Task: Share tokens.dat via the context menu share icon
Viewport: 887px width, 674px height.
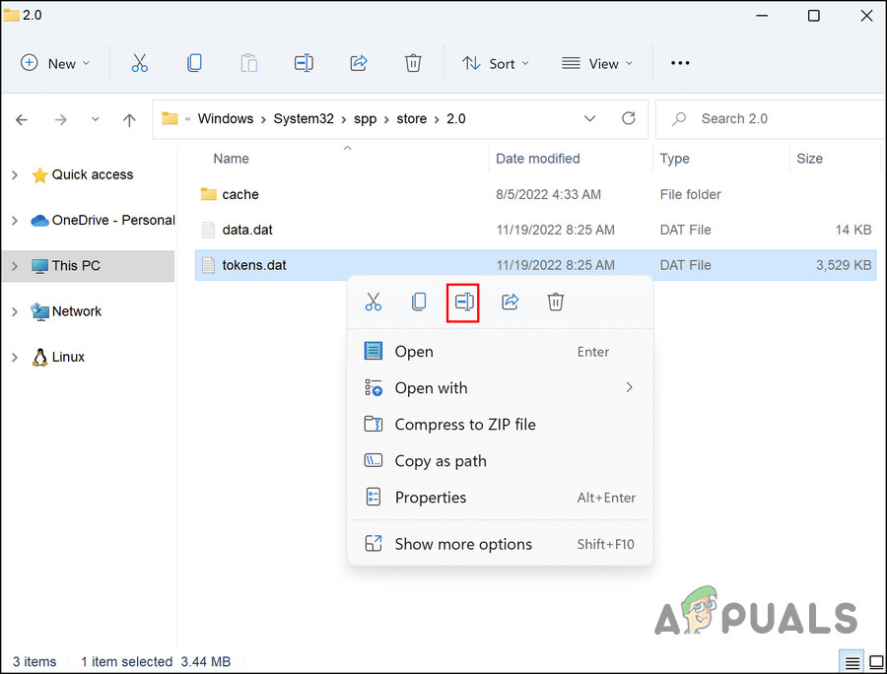Action: click(510, 302)
